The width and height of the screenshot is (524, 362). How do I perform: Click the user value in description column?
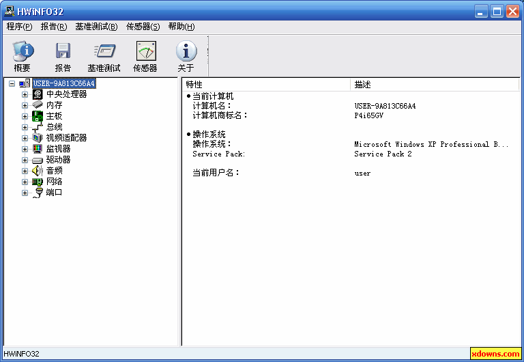tap(362, 173)
